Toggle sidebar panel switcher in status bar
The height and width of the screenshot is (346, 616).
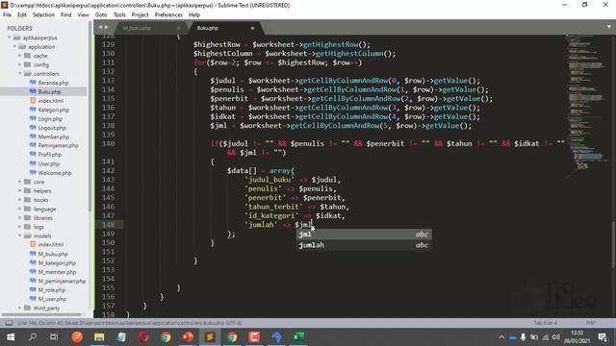[9, 323]
